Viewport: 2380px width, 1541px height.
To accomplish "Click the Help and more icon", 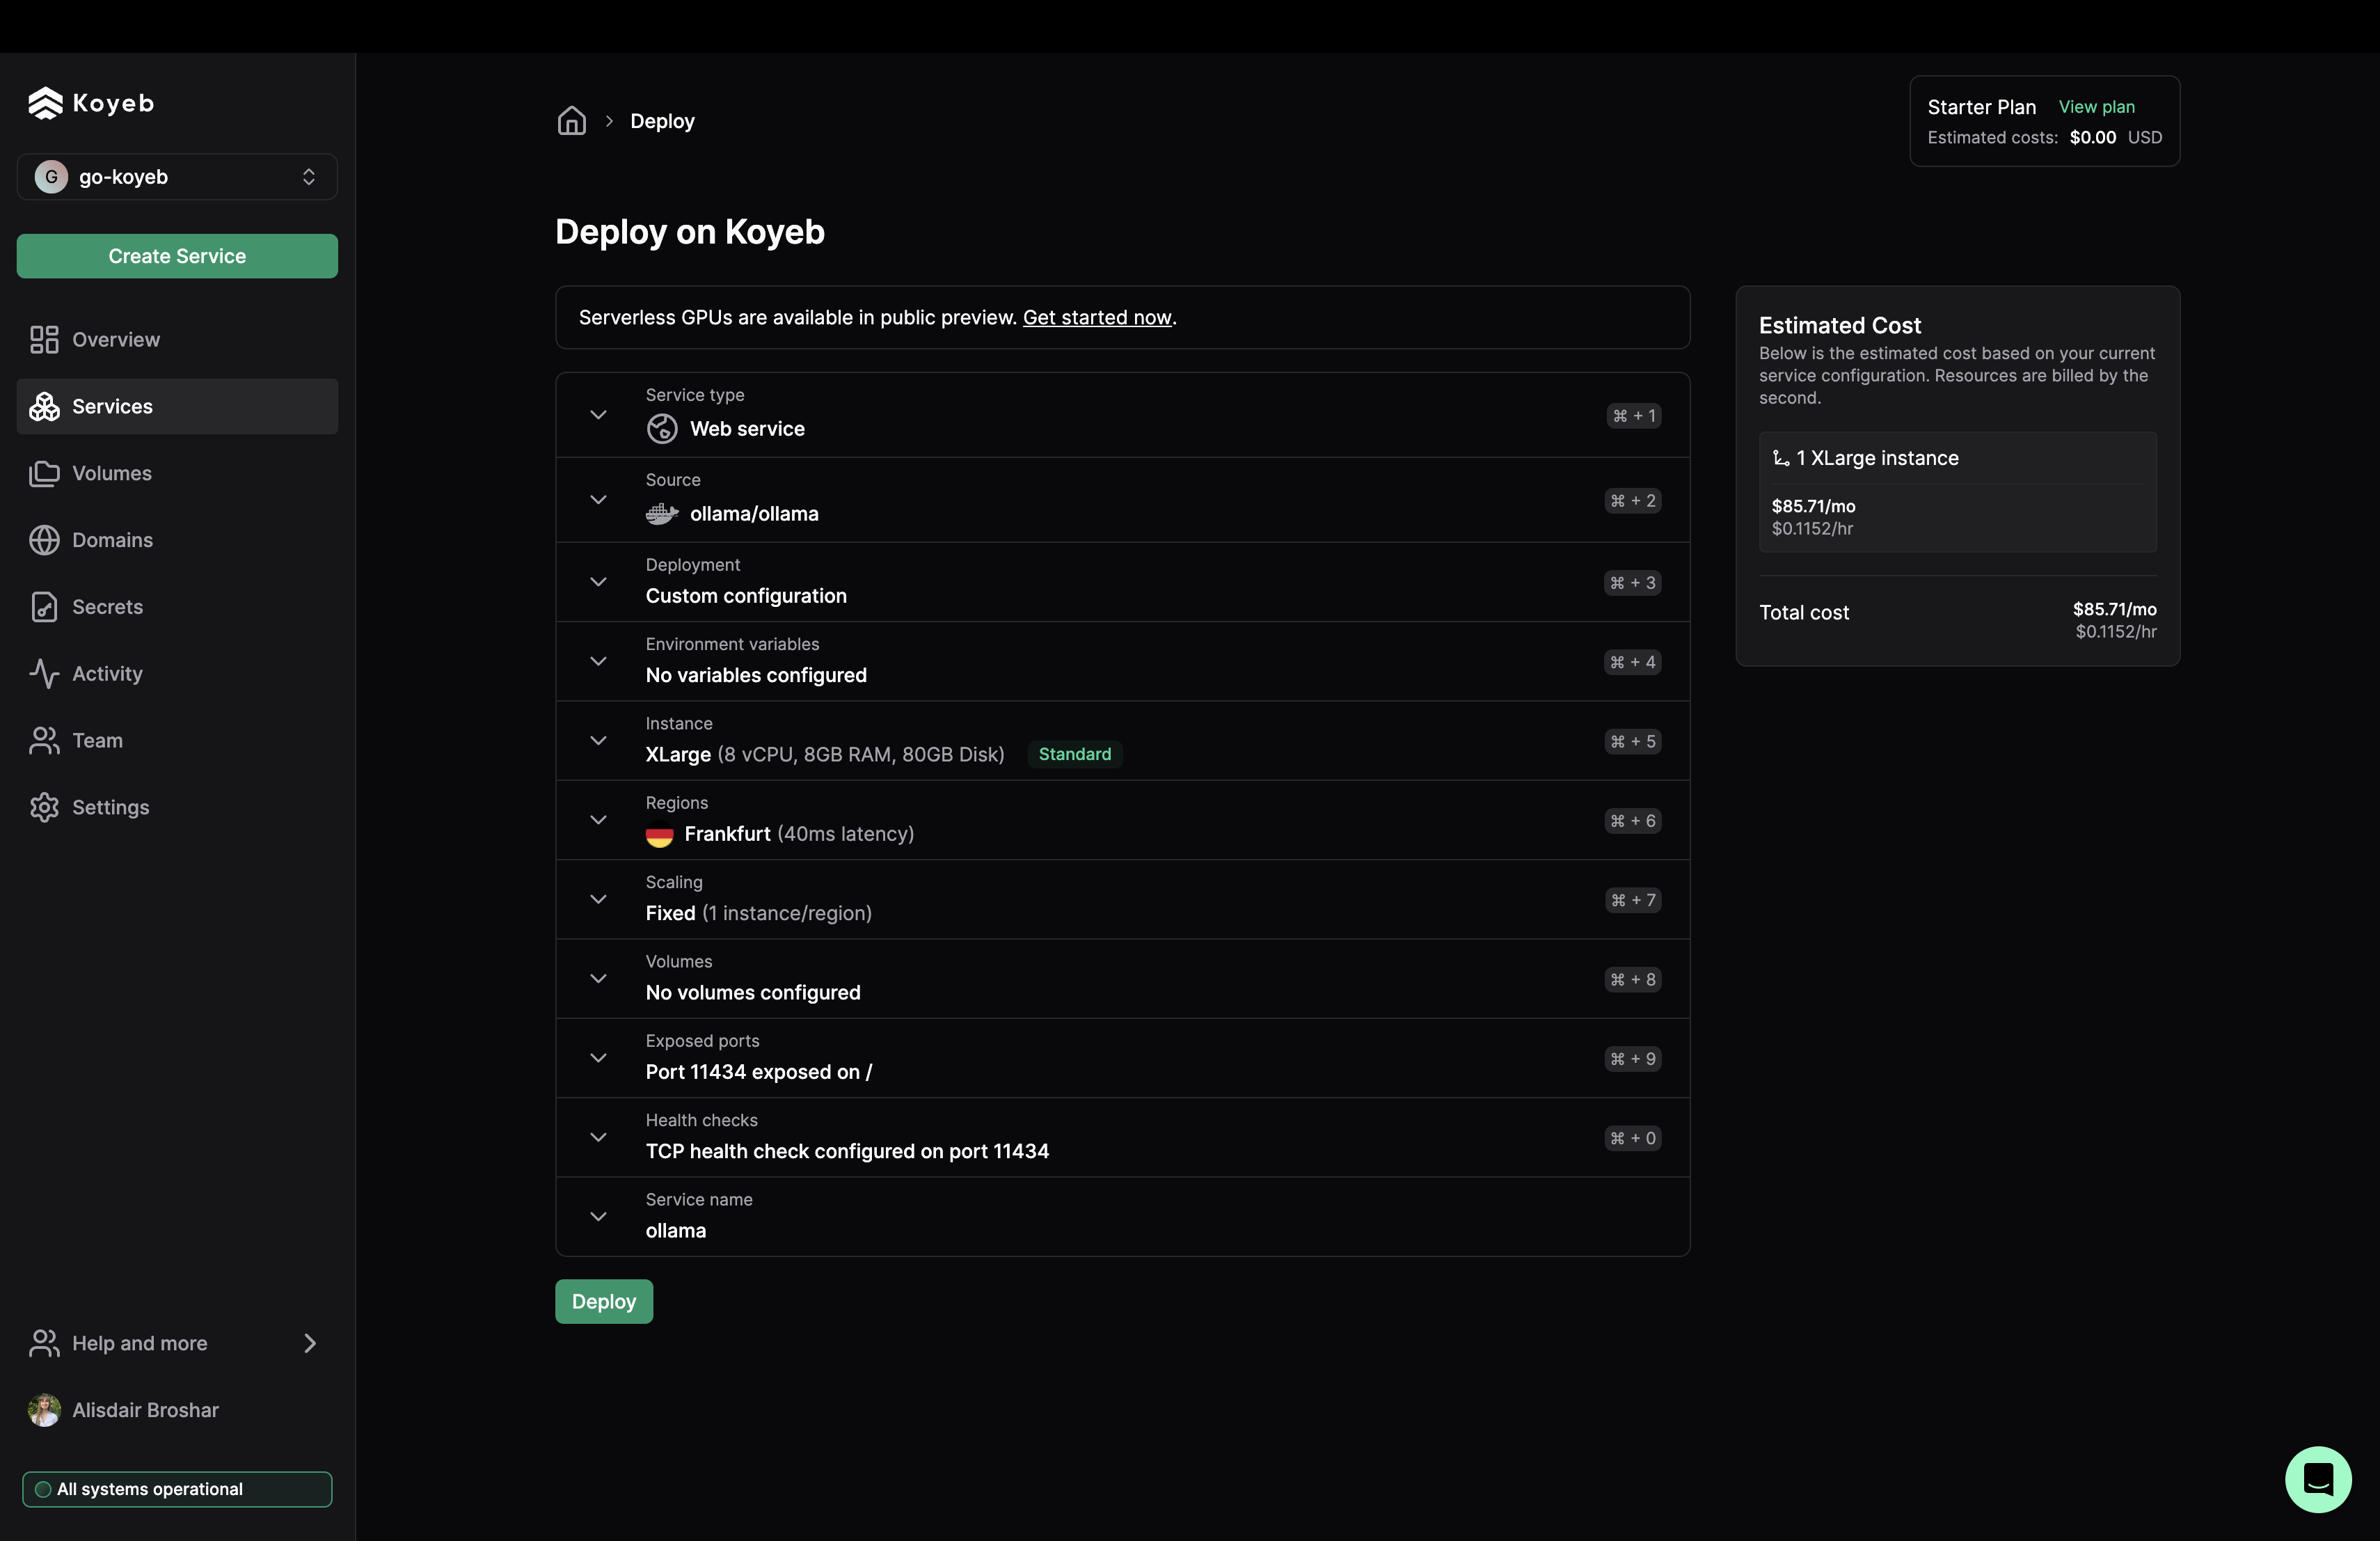I will point(44,1343).
